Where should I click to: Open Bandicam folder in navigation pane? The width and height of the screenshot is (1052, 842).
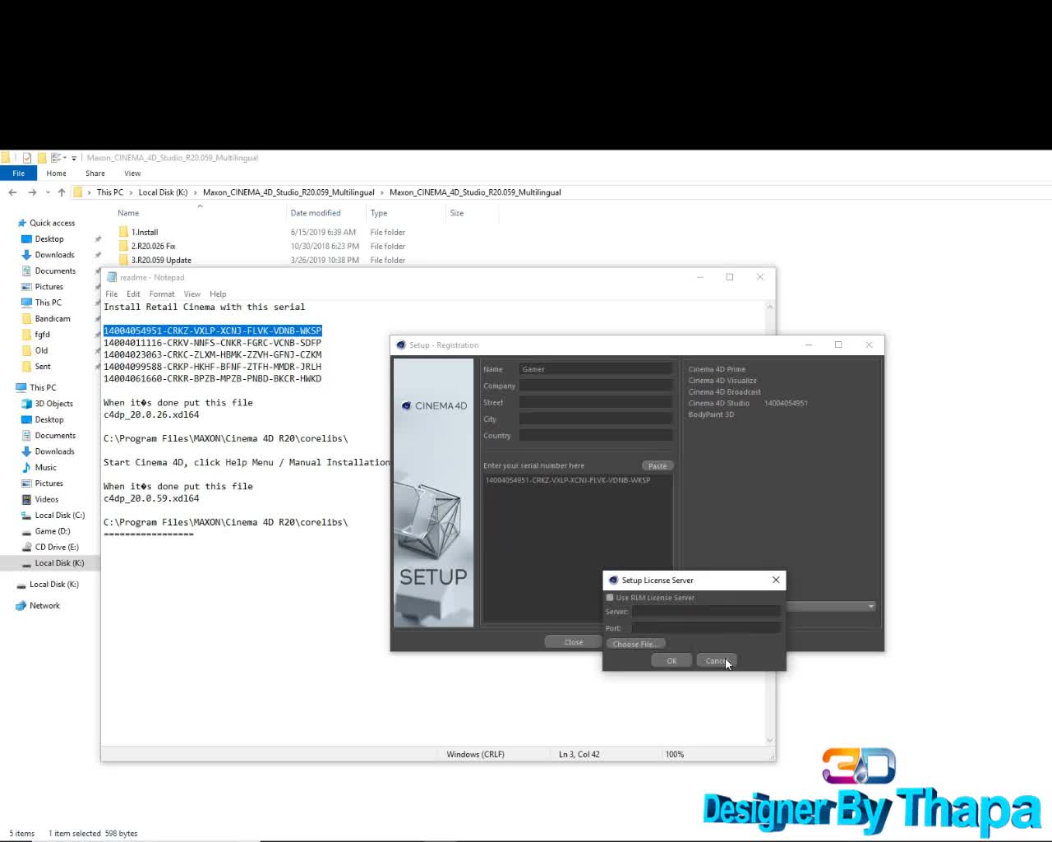pyautogui.click(x=53, y=319)
